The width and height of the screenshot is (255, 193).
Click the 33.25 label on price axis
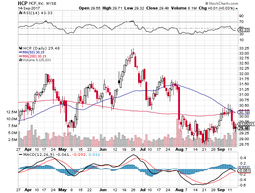[x=243, y=48]
